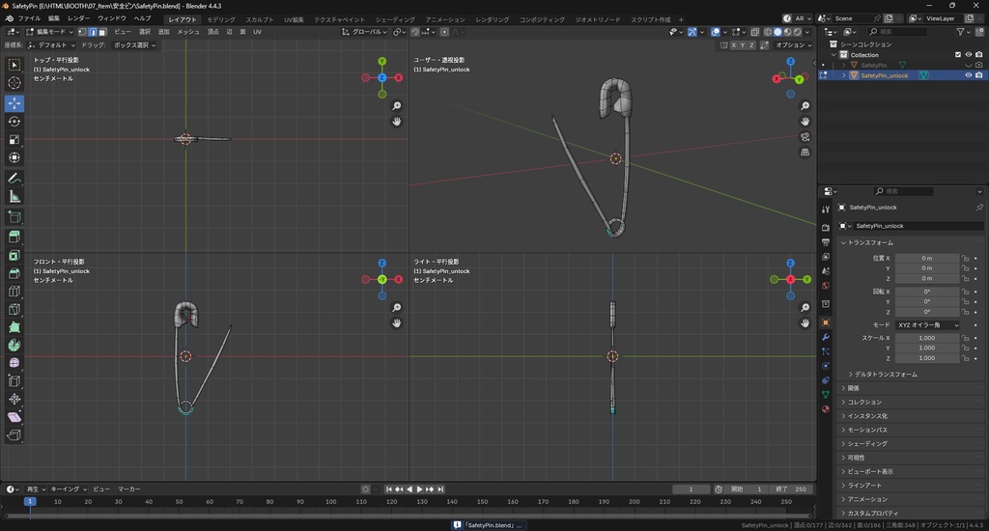The width and height of the screenshot is (989, 531).
Task: Click the current frame number field
Action: 691,489
